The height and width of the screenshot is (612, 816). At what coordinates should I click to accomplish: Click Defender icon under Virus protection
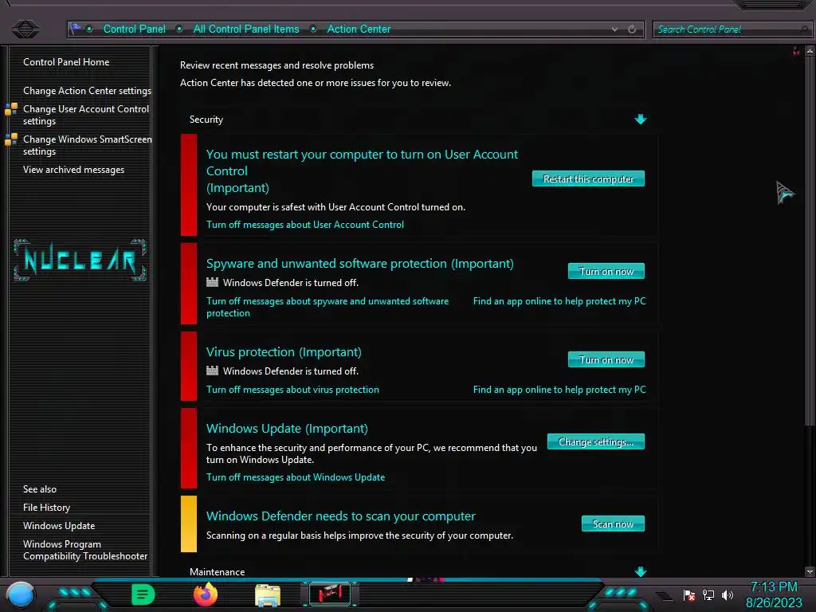pyautogui.click(x=212, y=371)
